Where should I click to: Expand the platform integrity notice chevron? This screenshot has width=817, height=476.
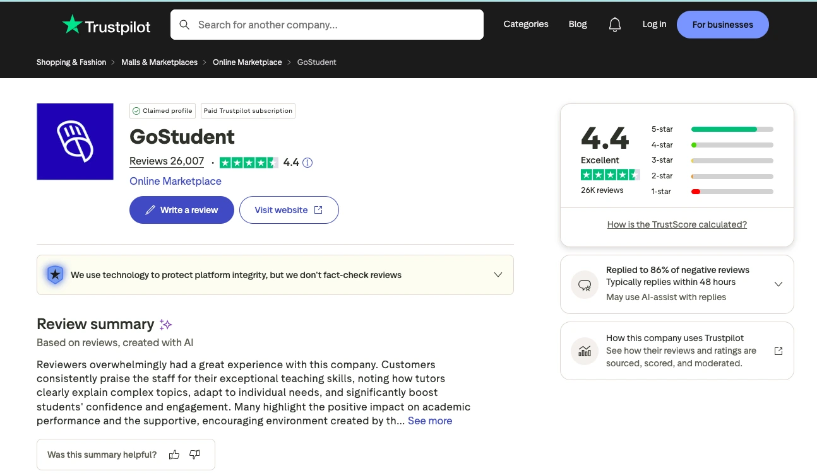coord(498,275)
